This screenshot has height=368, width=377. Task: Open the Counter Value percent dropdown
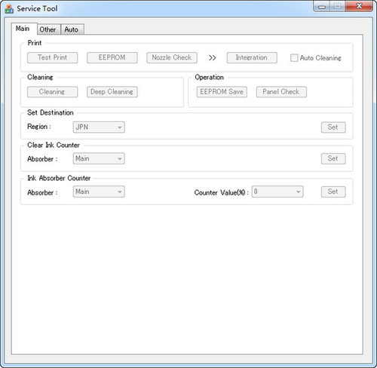[277, 192]
